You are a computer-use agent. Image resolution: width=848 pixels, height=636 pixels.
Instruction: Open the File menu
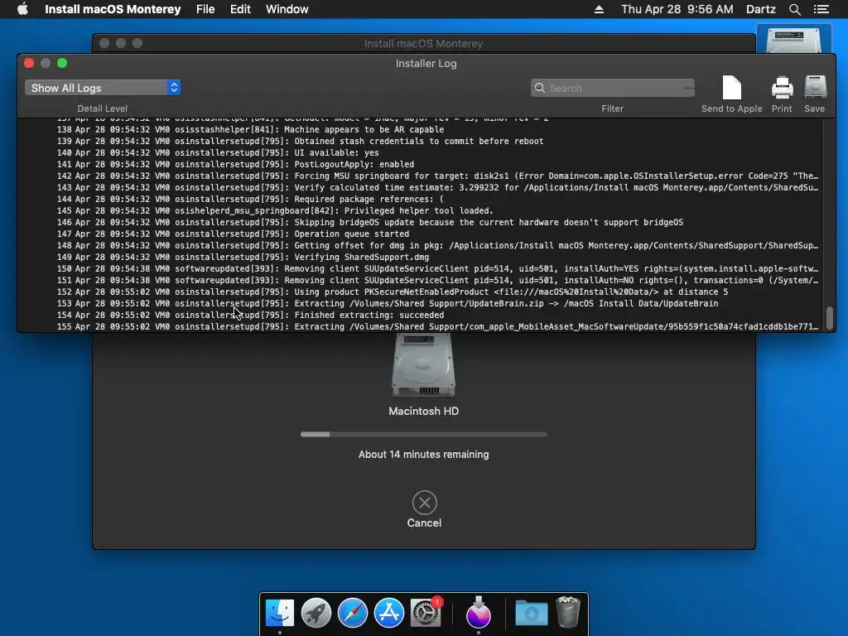205,9
